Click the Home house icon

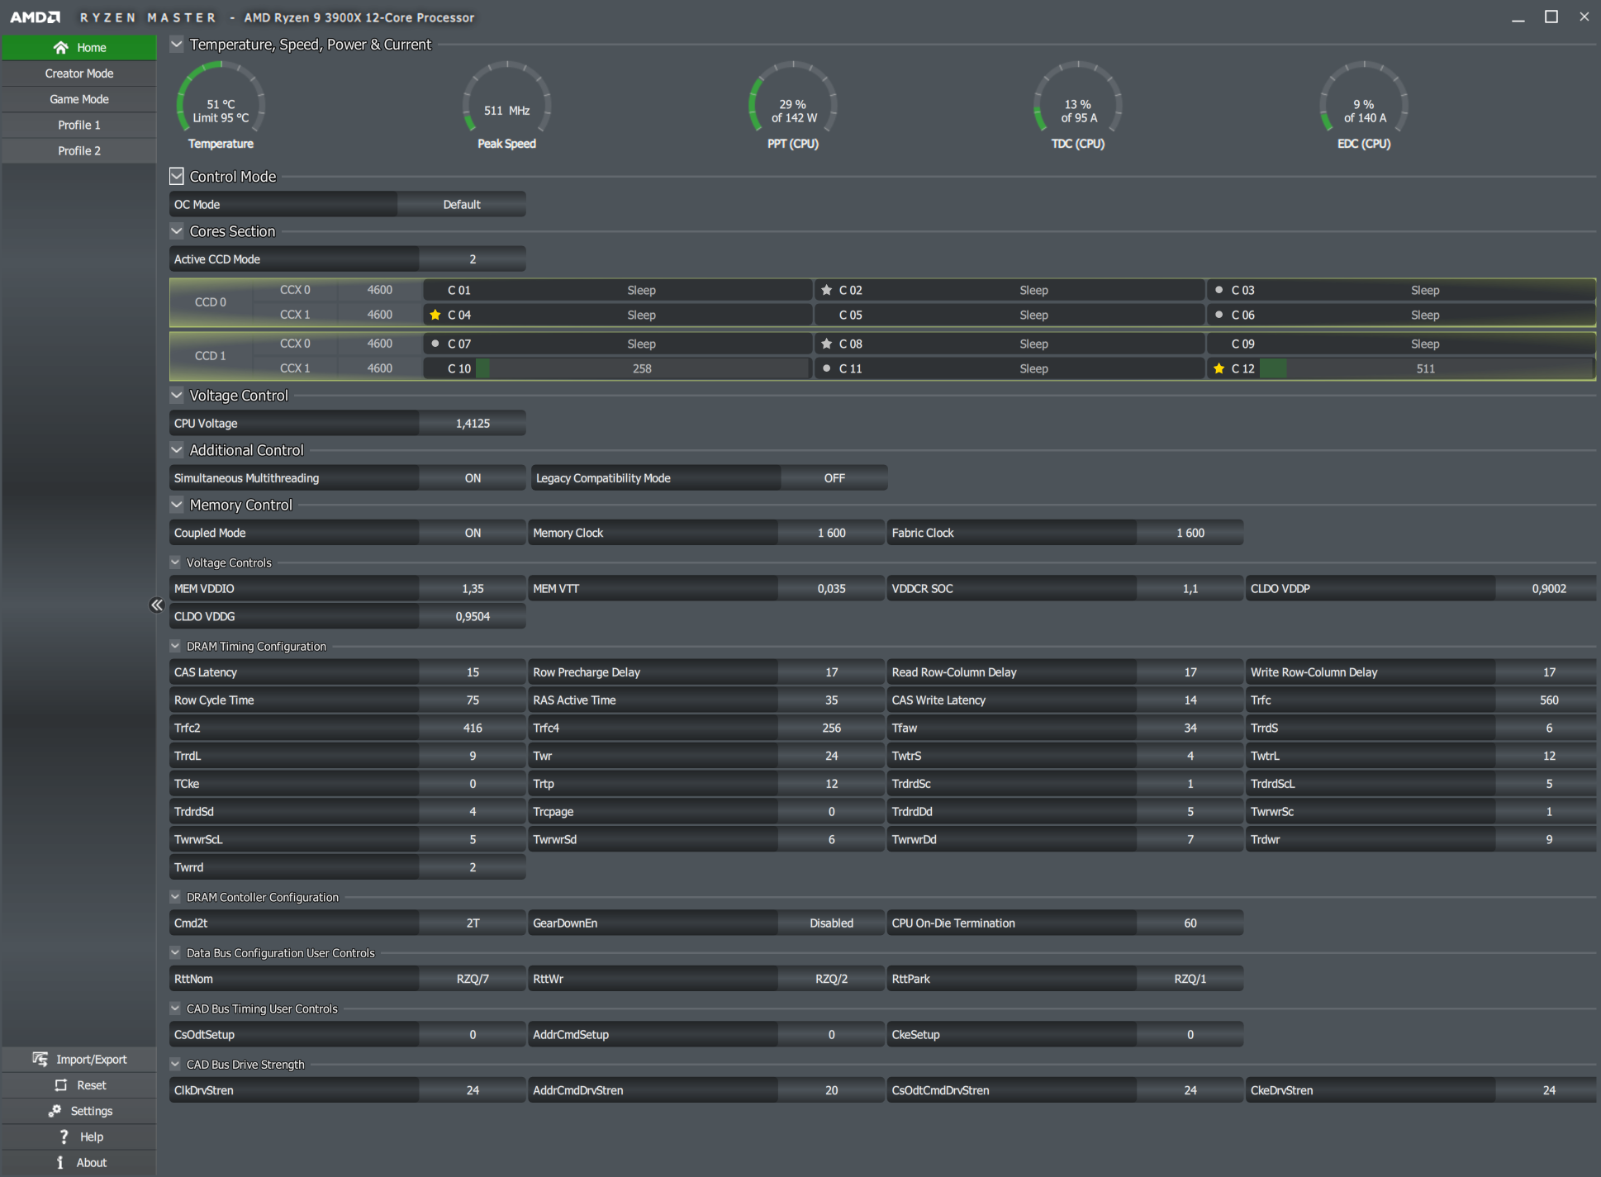click(60, 48)
